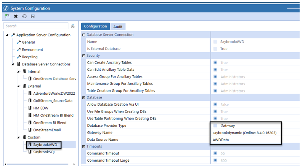
Task: Select the General hammer-icon tree node
Action: [x=28, y=42]
